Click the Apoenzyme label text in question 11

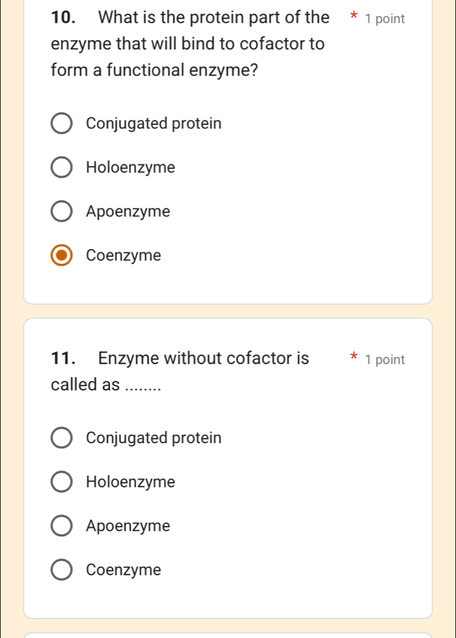[128, 525]
